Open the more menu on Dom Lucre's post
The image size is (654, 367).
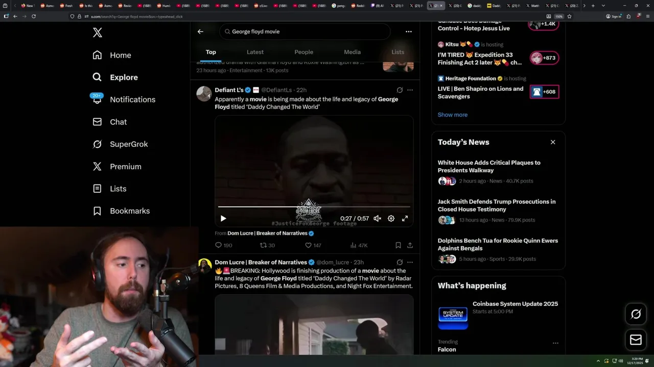point(410,263)
